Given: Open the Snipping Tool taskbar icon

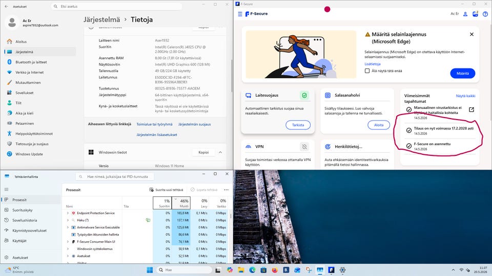Looking at the screenshot, I should click(309, 270).
